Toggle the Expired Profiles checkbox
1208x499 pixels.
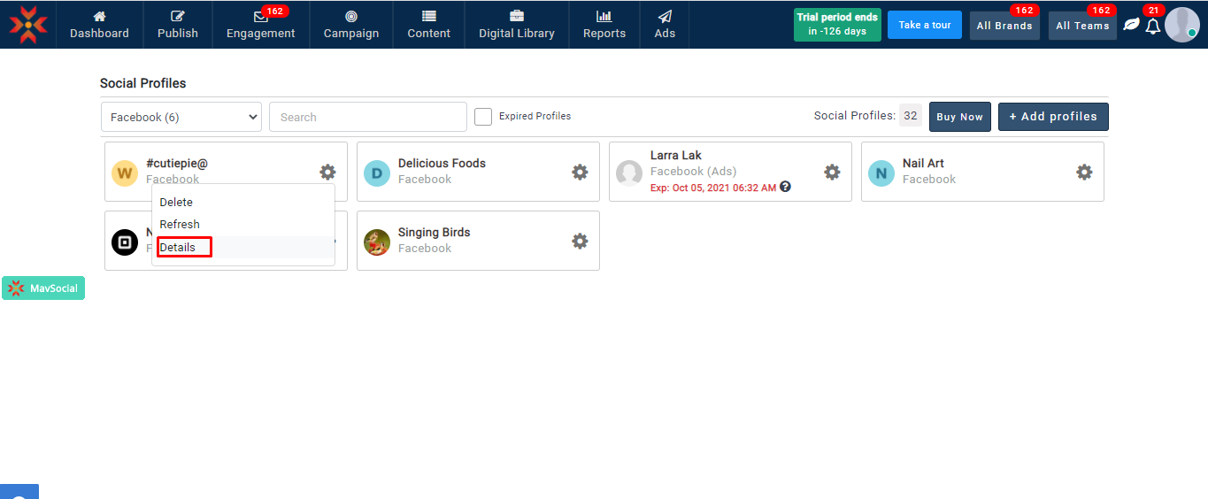[x=483, y=117]
